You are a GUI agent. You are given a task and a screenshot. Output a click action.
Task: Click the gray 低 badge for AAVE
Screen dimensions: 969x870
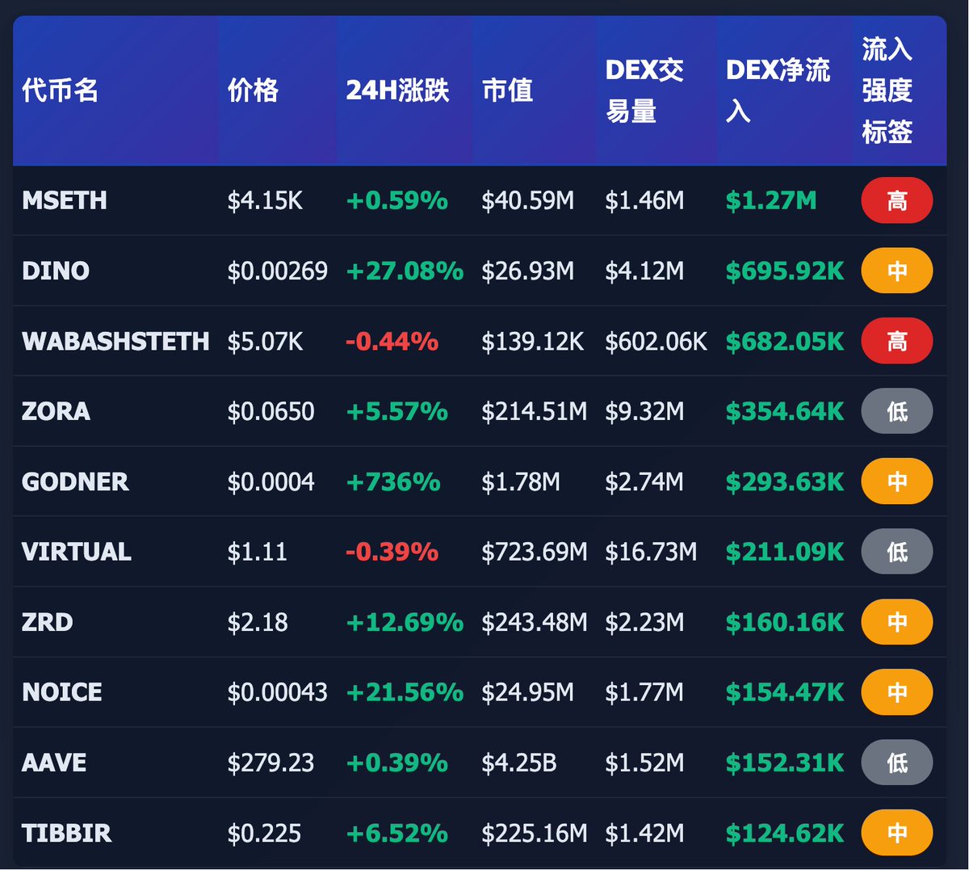[896, 763]
